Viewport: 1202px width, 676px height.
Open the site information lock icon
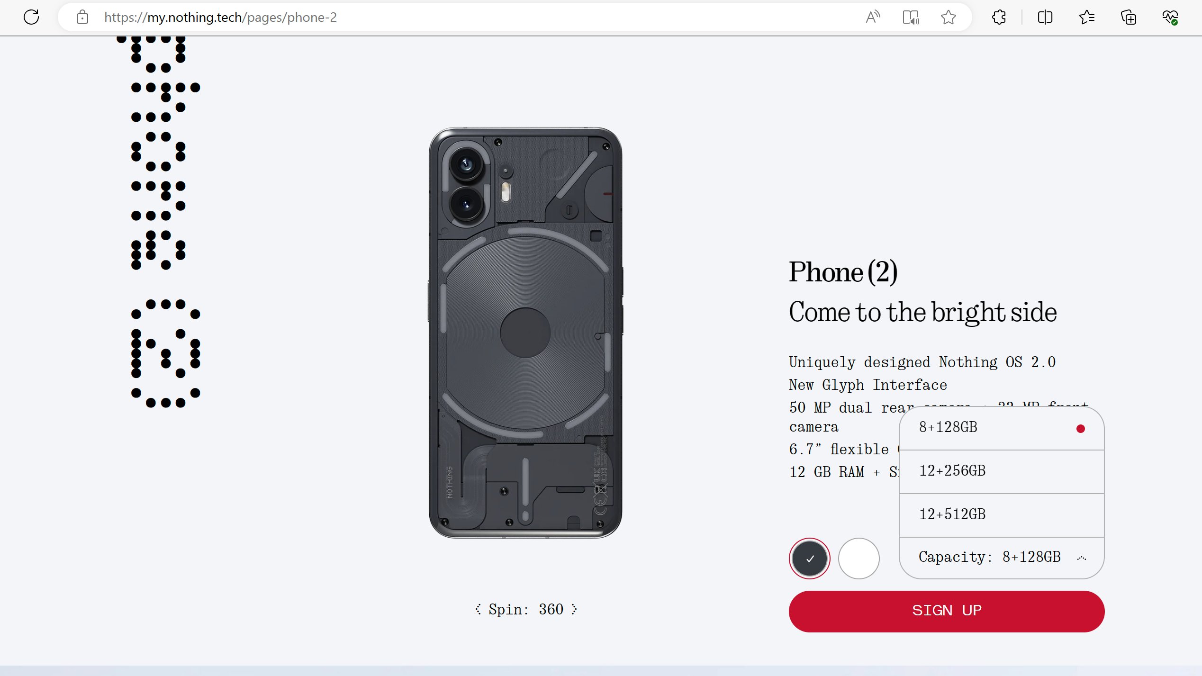tap(82, 17)
